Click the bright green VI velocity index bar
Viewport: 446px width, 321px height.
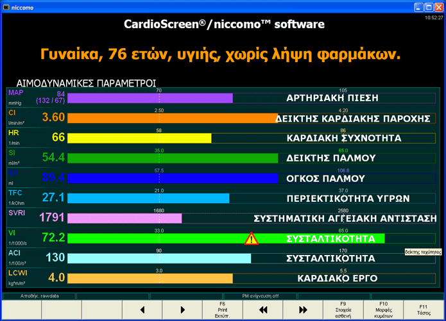pyautogui.click(x=226, y=238)
